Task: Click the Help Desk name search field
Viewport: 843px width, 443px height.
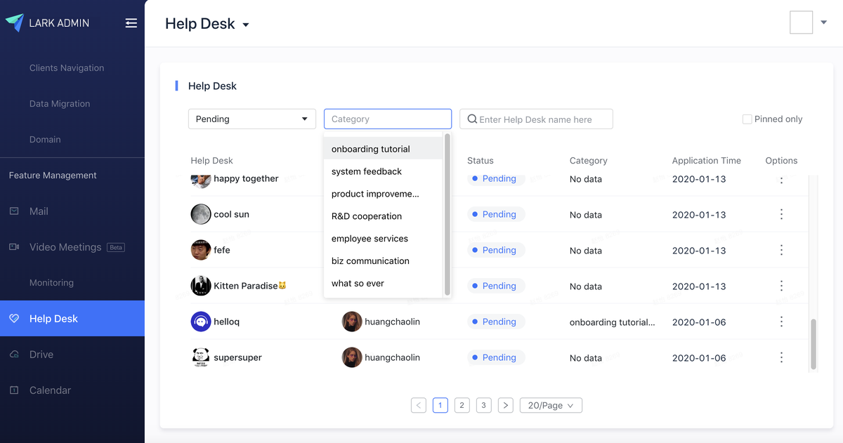Action: (542, 119)
